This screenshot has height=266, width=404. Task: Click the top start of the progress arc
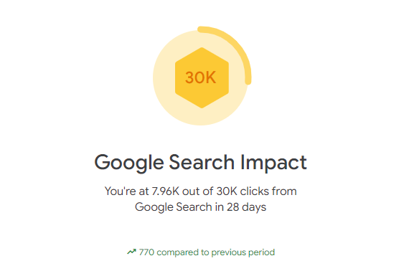tap(201, 29)
